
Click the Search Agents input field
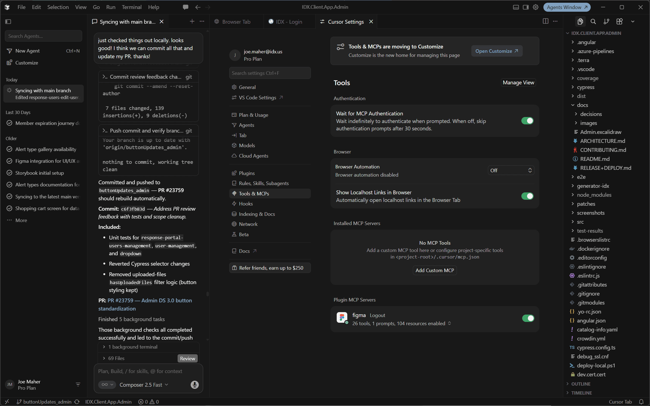click(43, 36)
